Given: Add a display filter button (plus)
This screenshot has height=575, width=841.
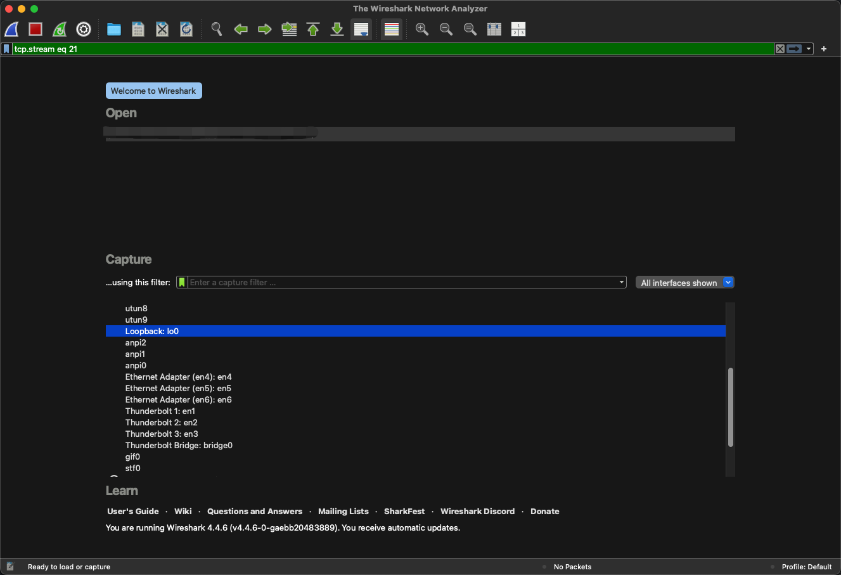Looking at the screenshot, I should pos(824,49).
